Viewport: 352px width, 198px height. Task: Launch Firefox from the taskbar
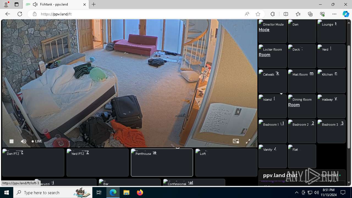(140, 193)
